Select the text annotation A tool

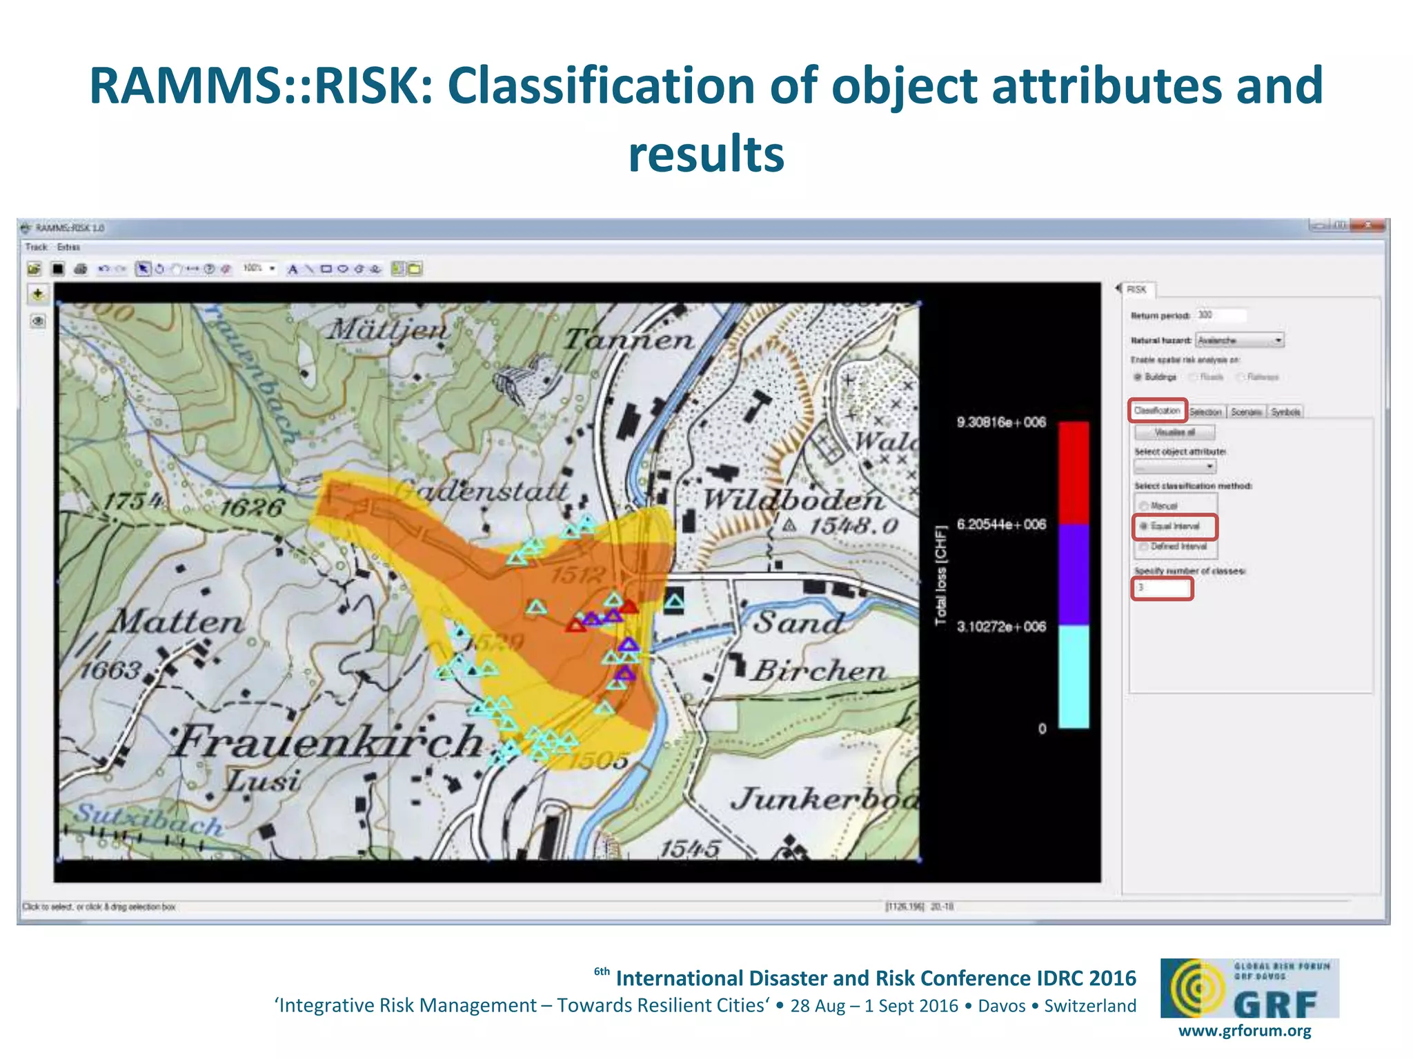[x=293, y=269]
